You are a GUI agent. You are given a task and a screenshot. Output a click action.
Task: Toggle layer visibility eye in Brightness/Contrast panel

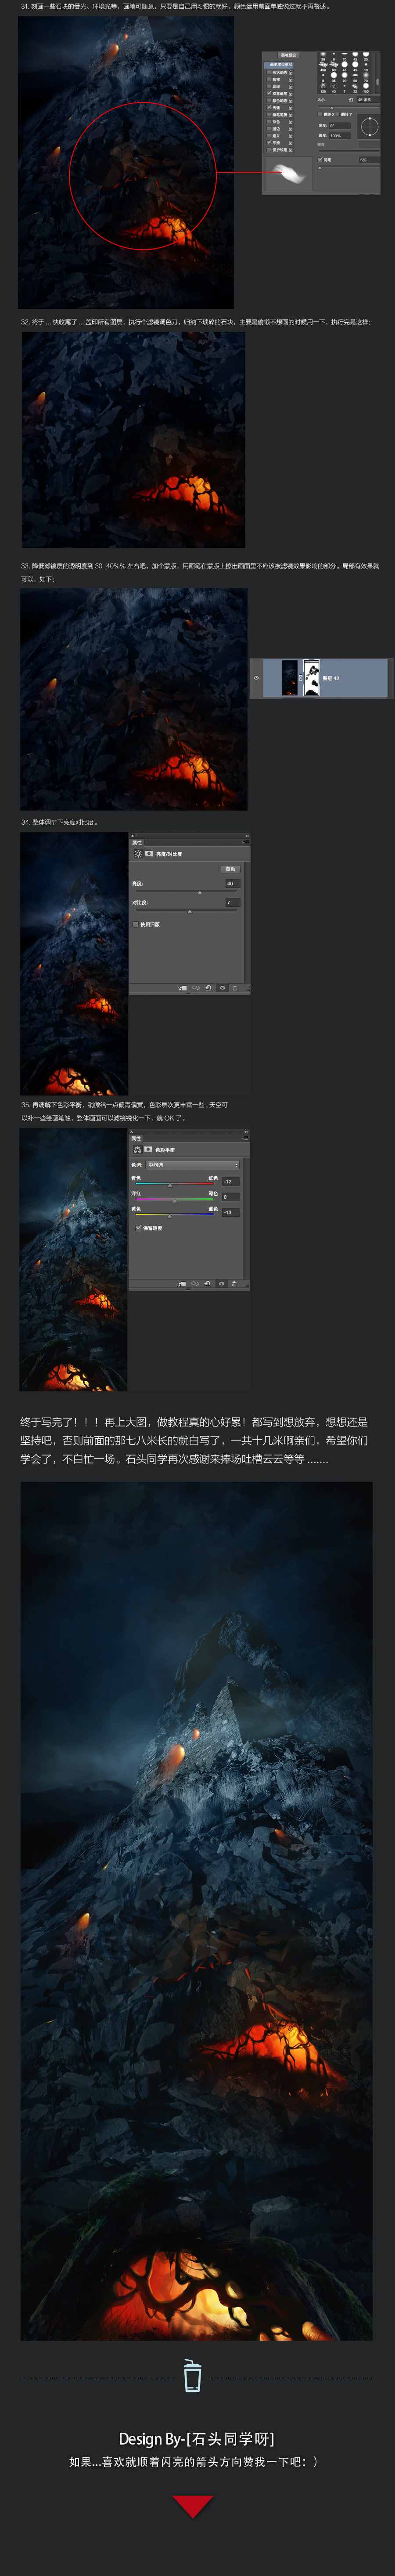223,988
